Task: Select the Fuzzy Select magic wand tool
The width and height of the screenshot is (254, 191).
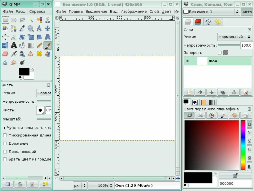Action: tap(31, 20)
